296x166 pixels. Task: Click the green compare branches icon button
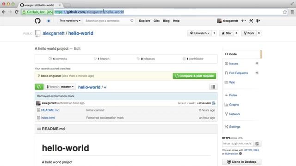coord(39,87)
